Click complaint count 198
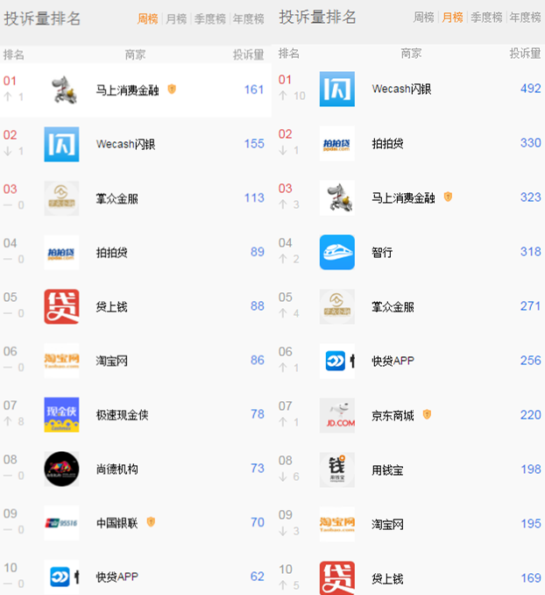 (x=531, y=470)
